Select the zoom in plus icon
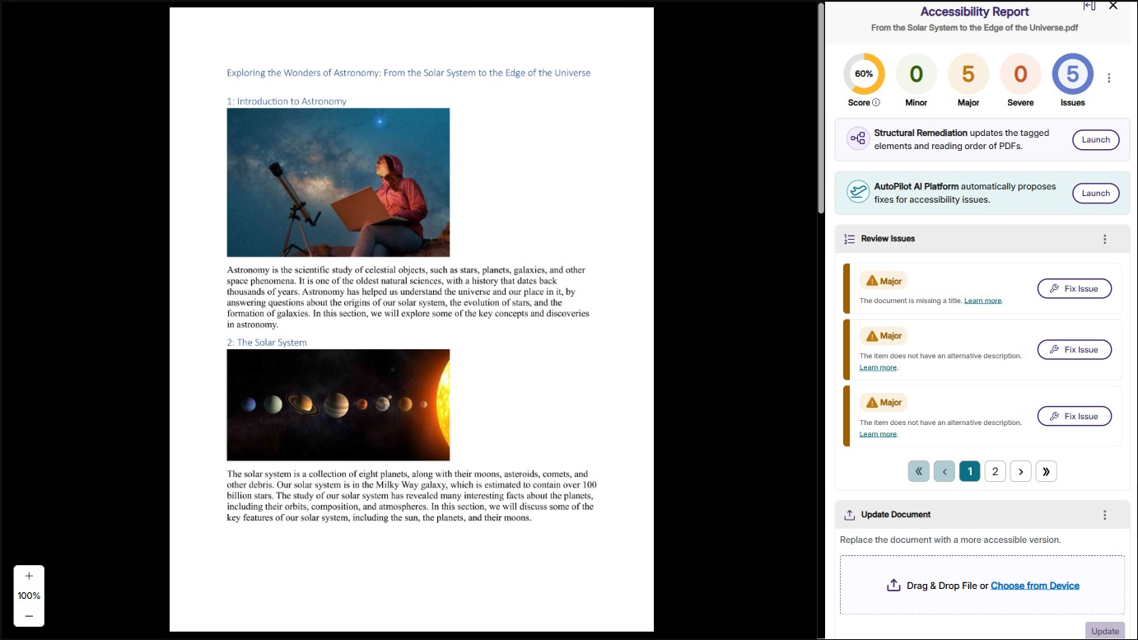Image resolution: width=1138 pixels, height=640 pixels. tap(29, 576)
